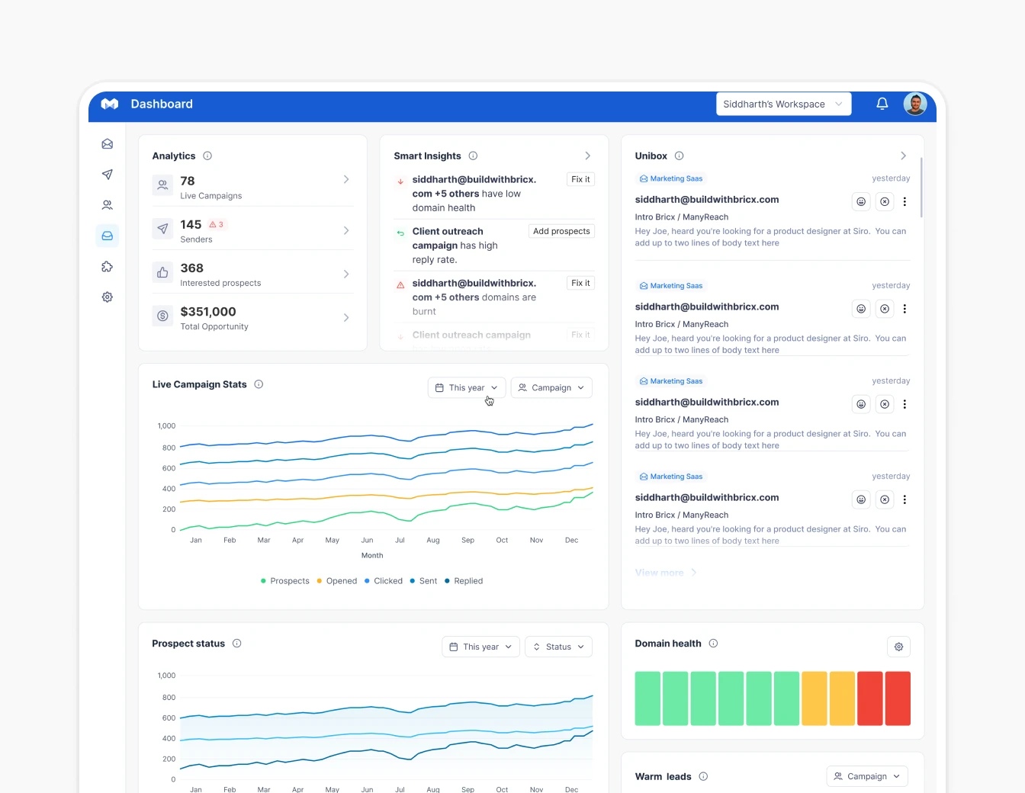Image resolution: width=1025 pixels, height=793 pixels.
Task: Click the circle-x icon on the second Unibox message
Action: 885,309
